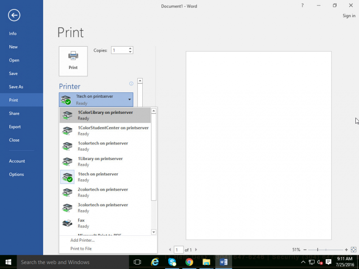Viewport: 359px width, 269px height.
Task: Show hidden system tray icons
Action: pyautogui.click(x=303, y=262)
